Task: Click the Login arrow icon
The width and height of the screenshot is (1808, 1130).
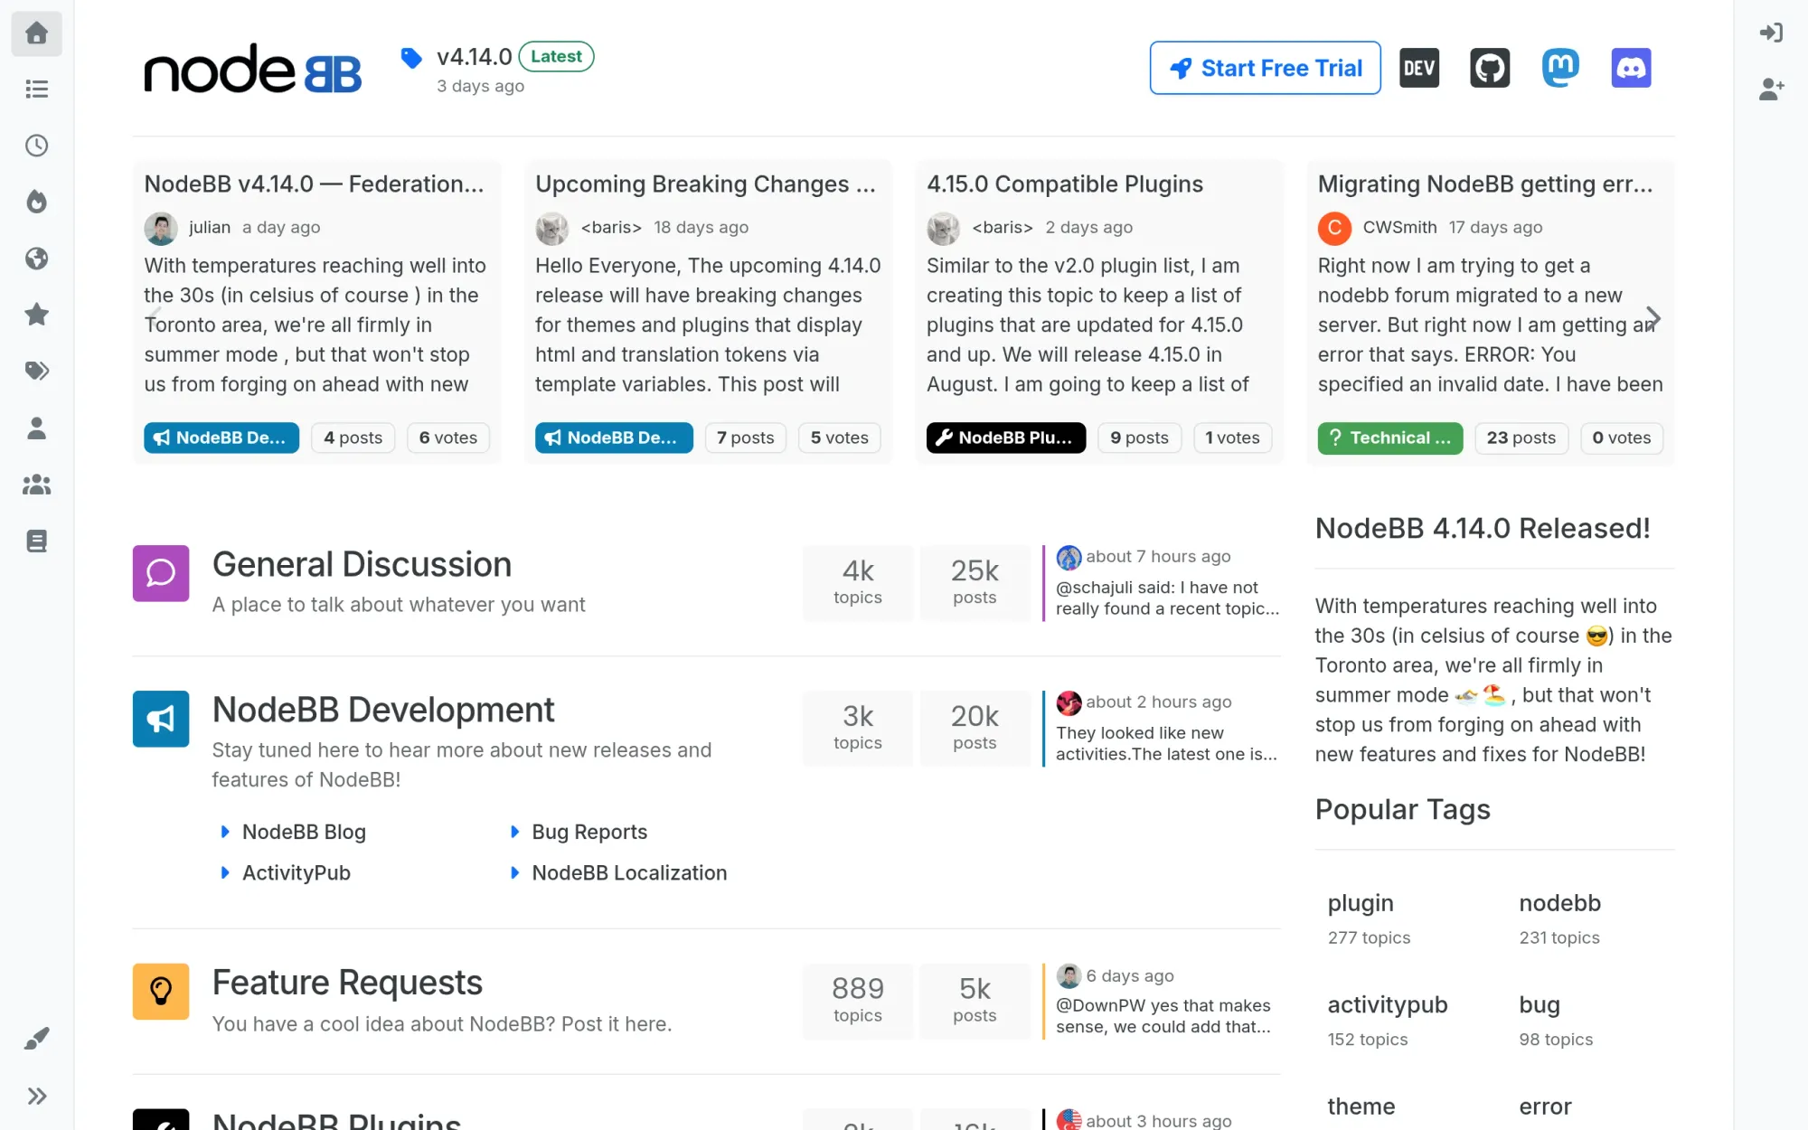Action: tap(1771, 33)
